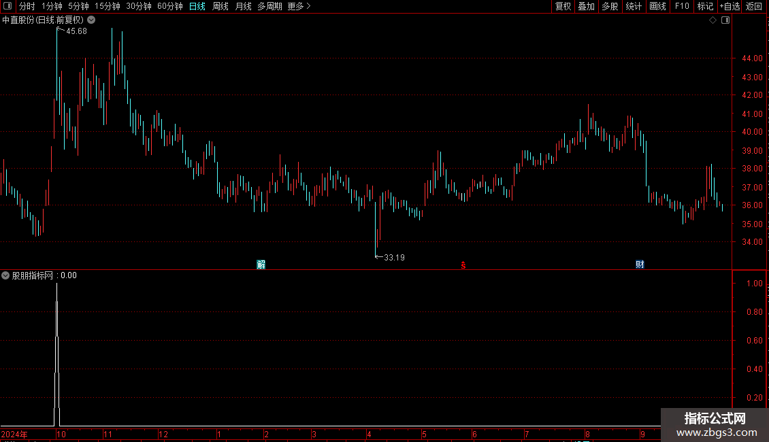
Task: Switch to 分时 intraday view
Action: click(x=27, y=6)
